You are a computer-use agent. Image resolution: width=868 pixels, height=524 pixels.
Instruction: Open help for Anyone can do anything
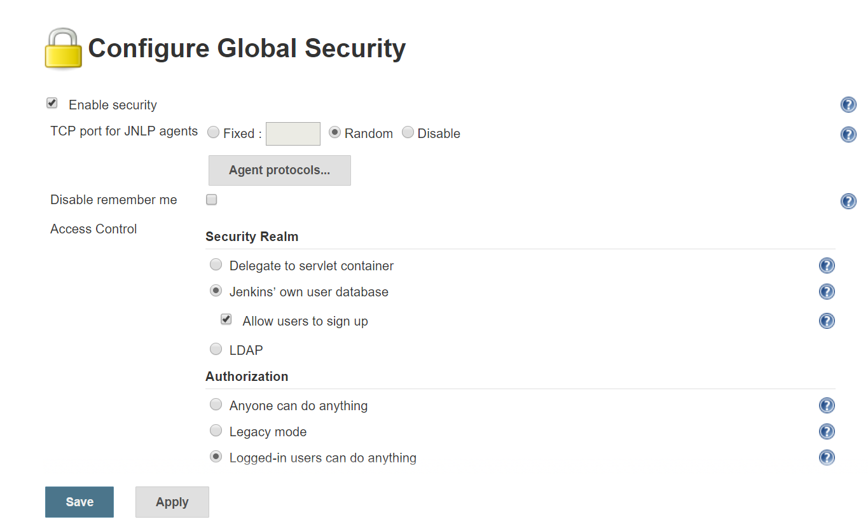827,406
